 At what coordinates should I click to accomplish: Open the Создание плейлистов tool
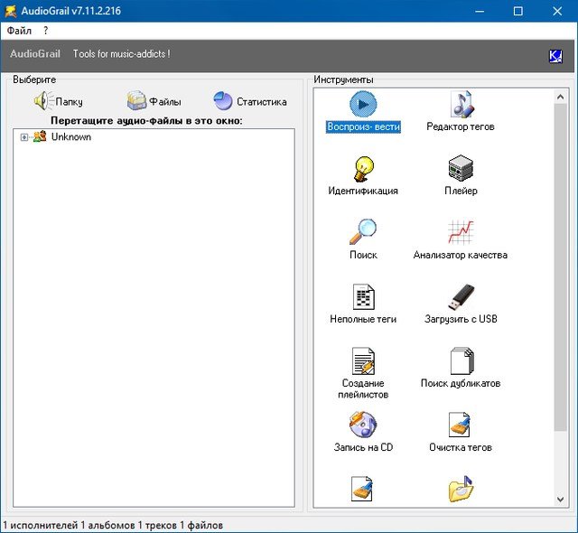[x=362, y=361]
